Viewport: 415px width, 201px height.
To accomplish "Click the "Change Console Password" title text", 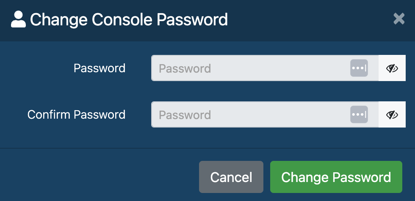I will (x=129, y=19).
